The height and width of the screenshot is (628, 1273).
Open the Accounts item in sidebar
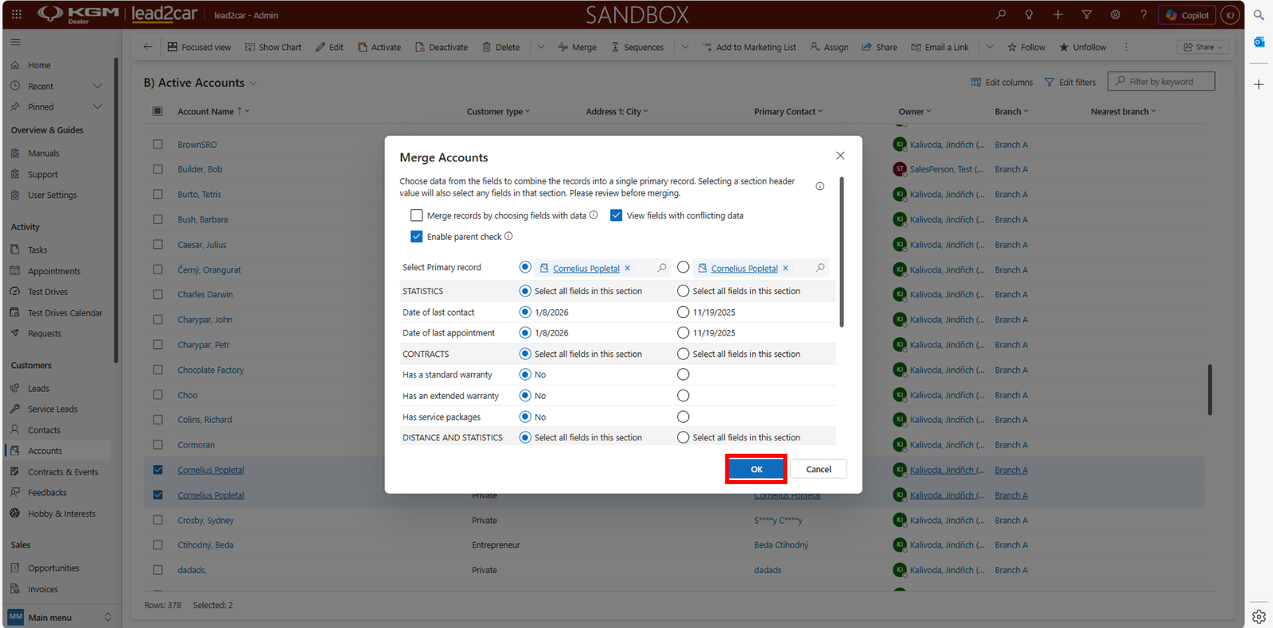[58, 451]
